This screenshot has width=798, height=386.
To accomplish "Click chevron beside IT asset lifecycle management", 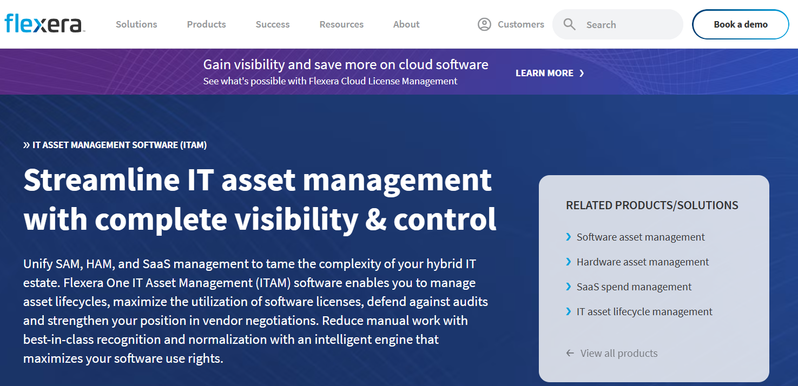I will click(569, 311).
